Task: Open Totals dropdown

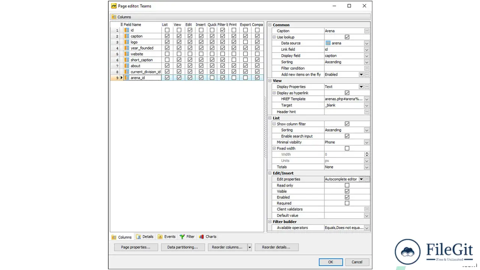Action: pyautogui.click(x=367, y=167)
